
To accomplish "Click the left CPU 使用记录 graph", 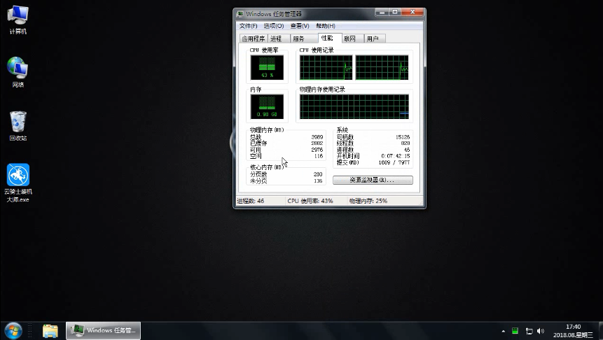I will [326, 67].
